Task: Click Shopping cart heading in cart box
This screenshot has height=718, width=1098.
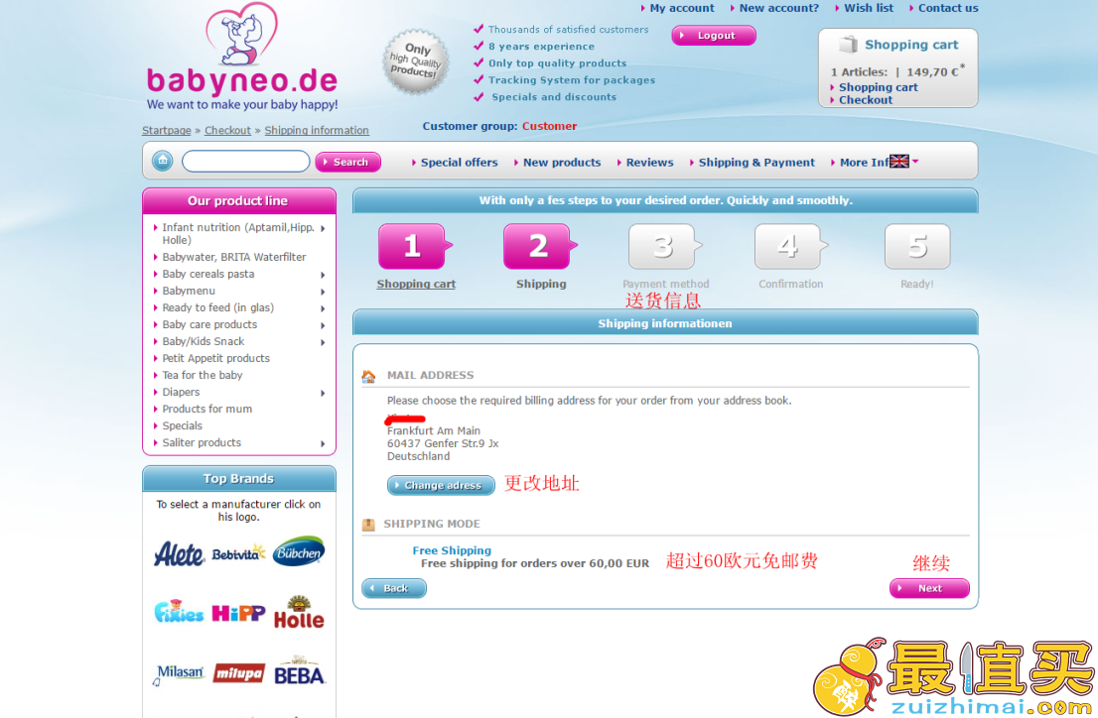Action: 911,45
